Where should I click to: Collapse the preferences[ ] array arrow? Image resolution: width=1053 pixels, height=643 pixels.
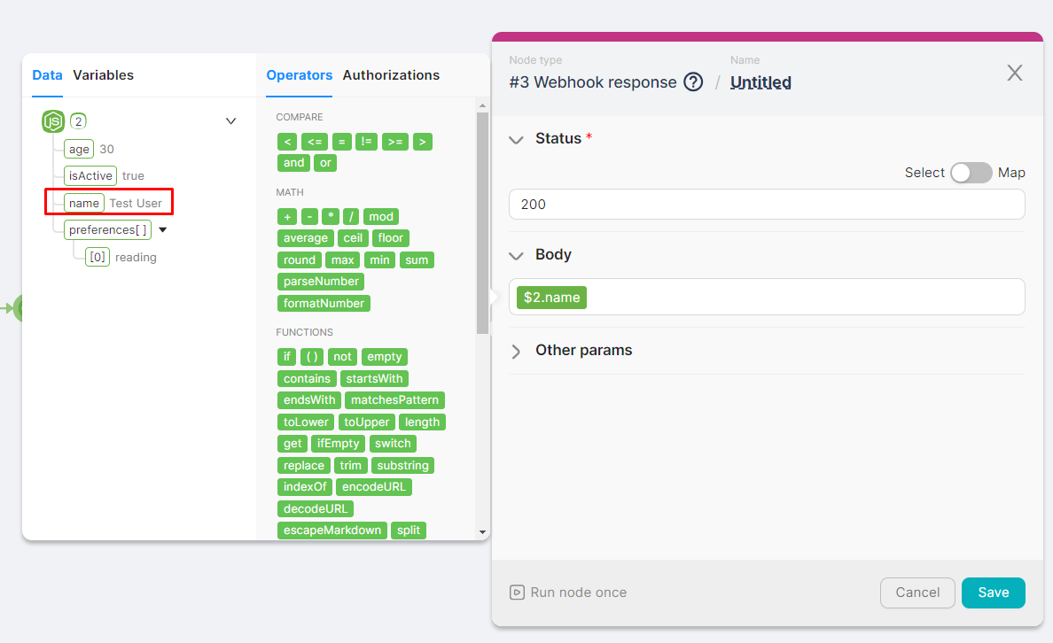162,230
